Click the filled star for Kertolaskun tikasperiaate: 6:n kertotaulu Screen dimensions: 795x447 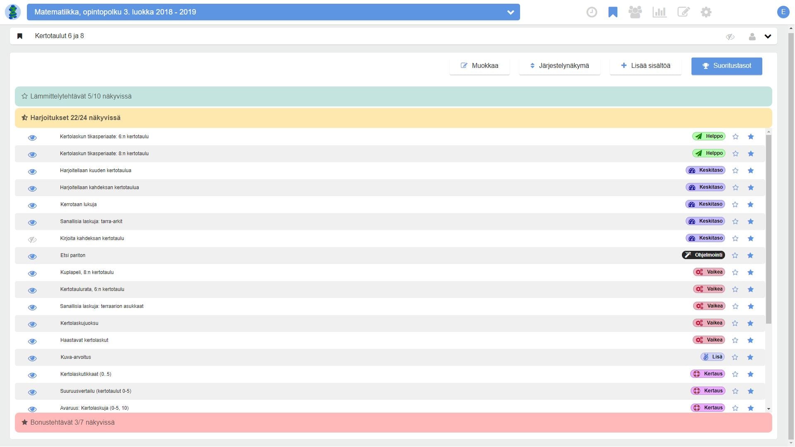(x=751, y=137)
